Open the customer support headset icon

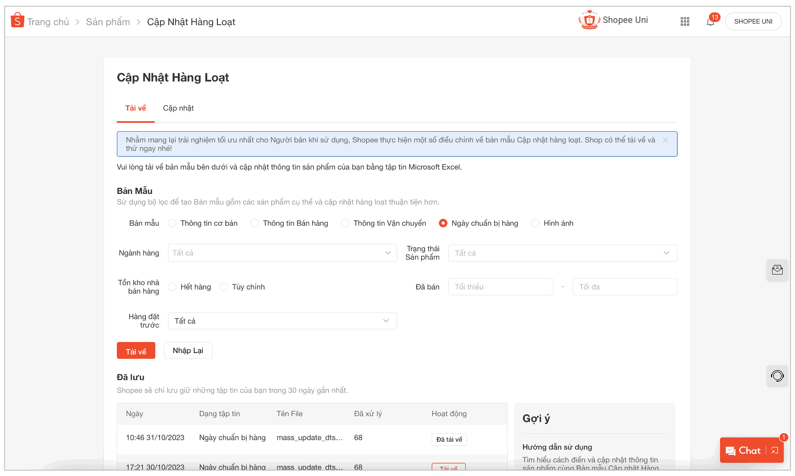click(777, 376)
